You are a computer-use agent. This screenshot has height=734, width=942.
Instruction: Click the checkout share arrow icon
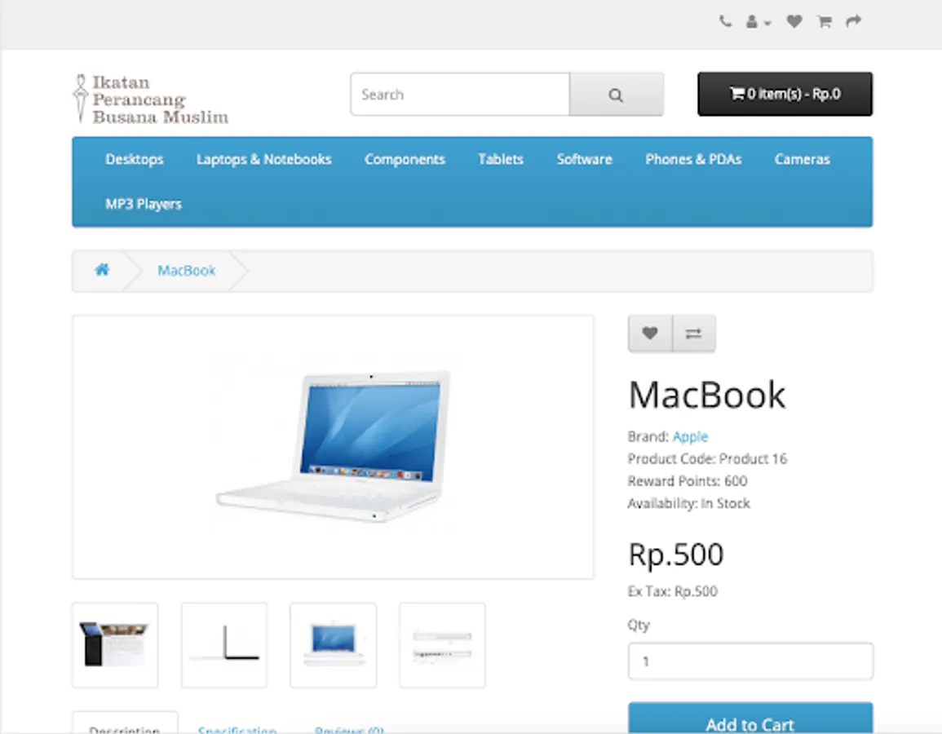click(x=854, y=22)
